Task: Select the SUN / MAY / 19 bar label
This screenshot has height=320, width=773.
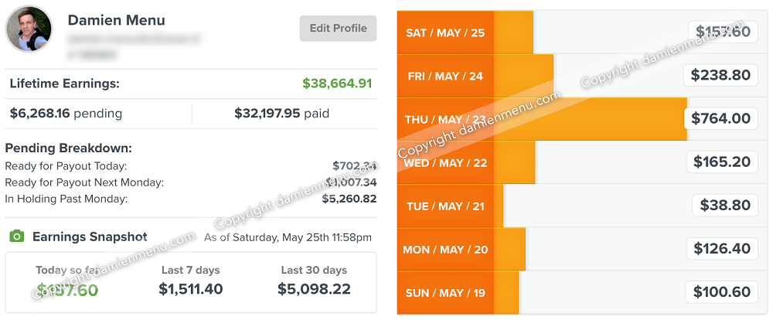Action: pyautogui.click(x=445, y=294)
